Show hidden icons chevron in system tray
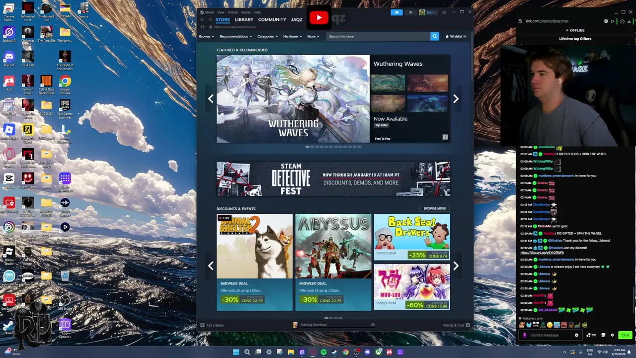 tap(564, 352)
